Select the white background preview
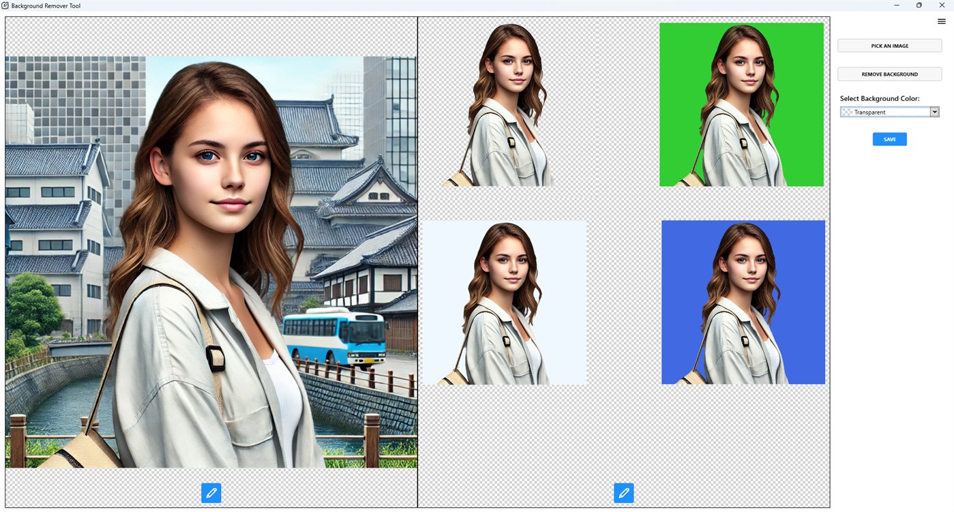 coord(505,302)
